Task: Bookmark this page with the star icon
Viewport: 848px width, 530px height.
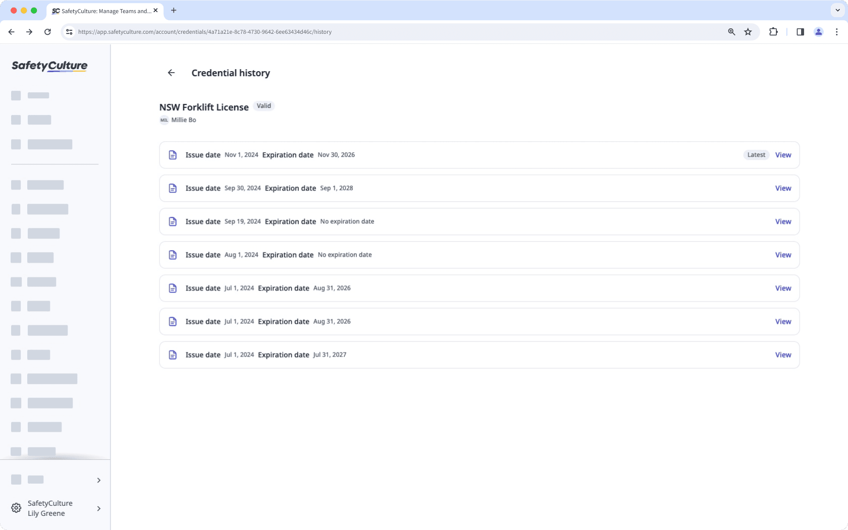Action: pos(748,32)
